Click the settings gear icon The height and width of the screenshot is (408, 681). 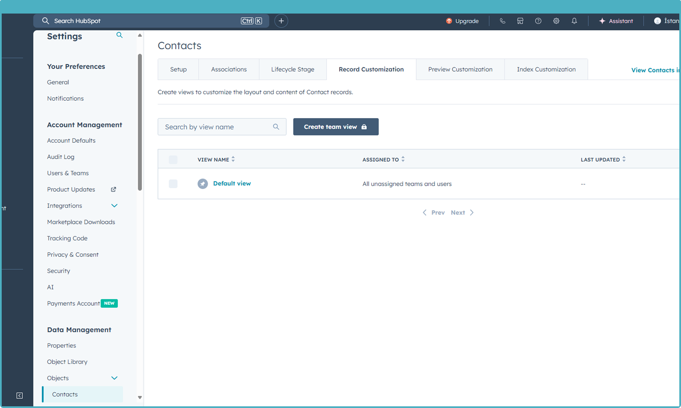pyautogui.click(x=556, y=21)
